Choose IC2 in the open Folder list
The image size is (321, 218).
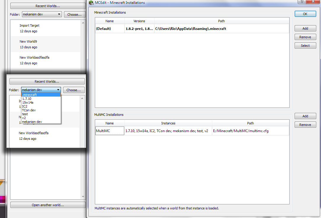41,106
